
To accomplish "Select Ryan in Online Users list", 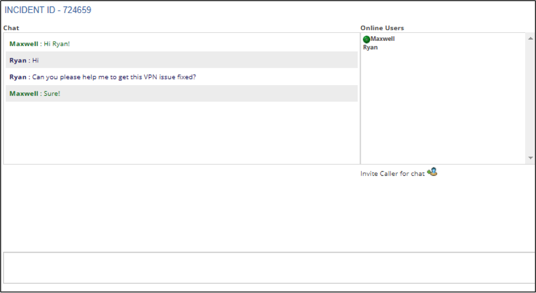I will point(370,47).
